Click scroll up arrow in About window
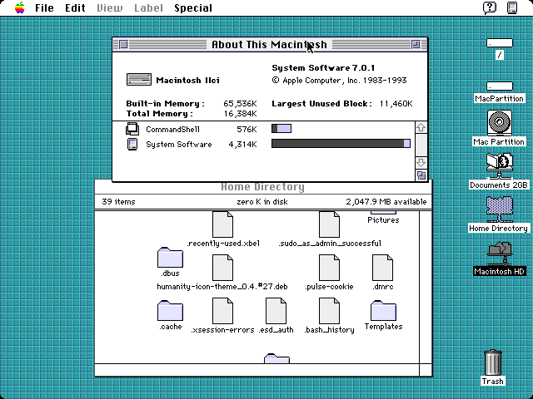 tap(421, 127)
